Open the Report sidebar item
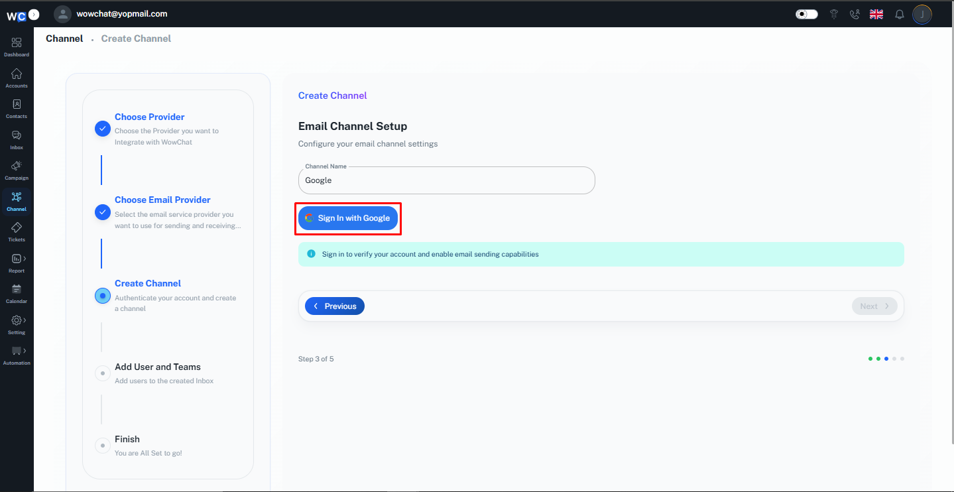Viewport: 954px width, 492px height. pyautogui.click(x=17, y=263)
